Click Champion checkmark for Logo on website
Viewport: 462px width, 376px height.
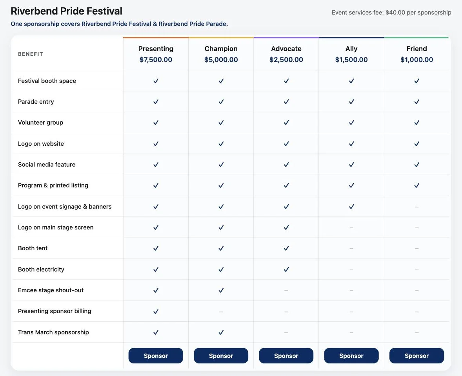tap(221, 144)
